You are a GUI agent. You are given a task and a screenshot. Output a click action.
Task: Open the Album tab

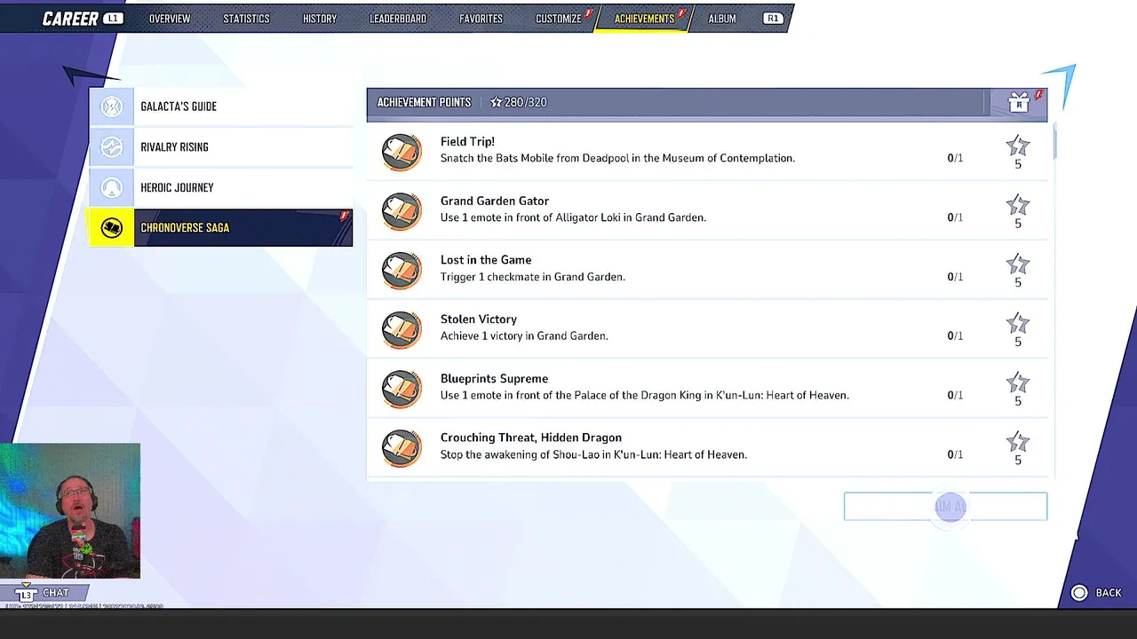[x=722, y=19]
